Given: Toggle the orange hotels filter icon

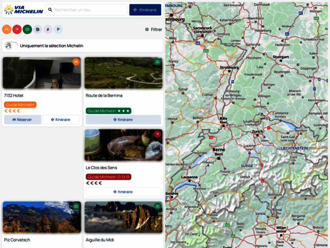Looking at the screenshot, I should (7, 29).
